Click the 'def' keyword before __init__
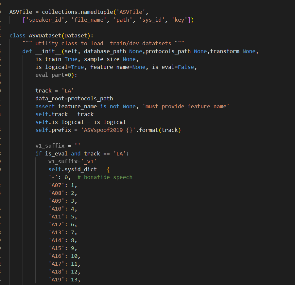The height and width of the screenshot is (285, 295). [x=27, y=51]
